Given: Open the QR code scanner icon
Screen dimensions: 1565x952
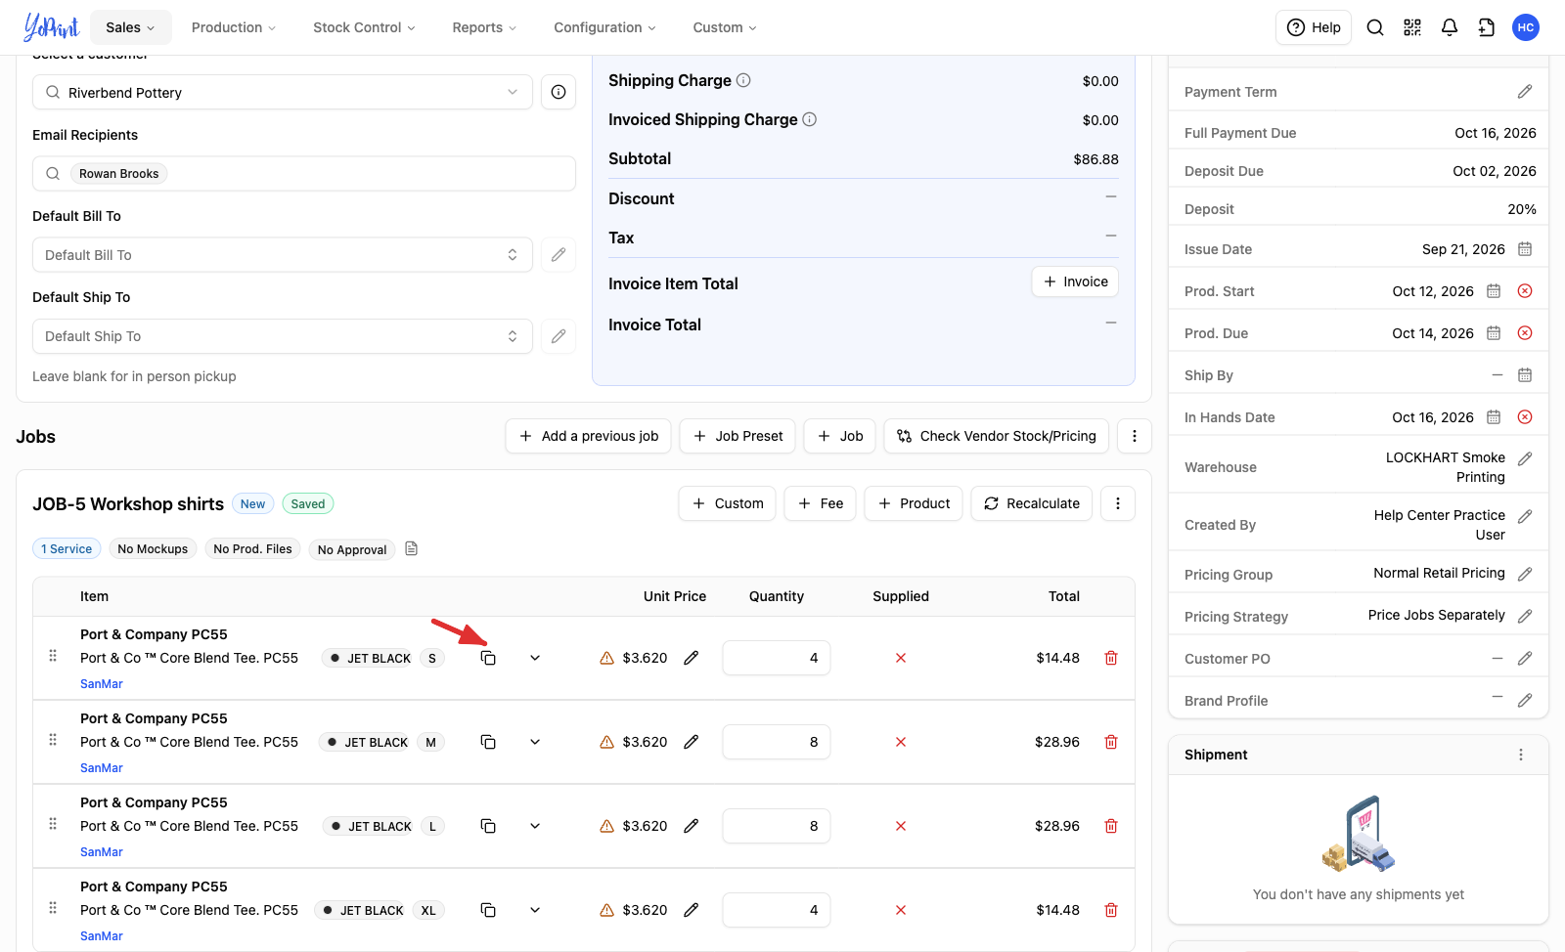Looking at the screenshot, I should tap(1412, 27).
